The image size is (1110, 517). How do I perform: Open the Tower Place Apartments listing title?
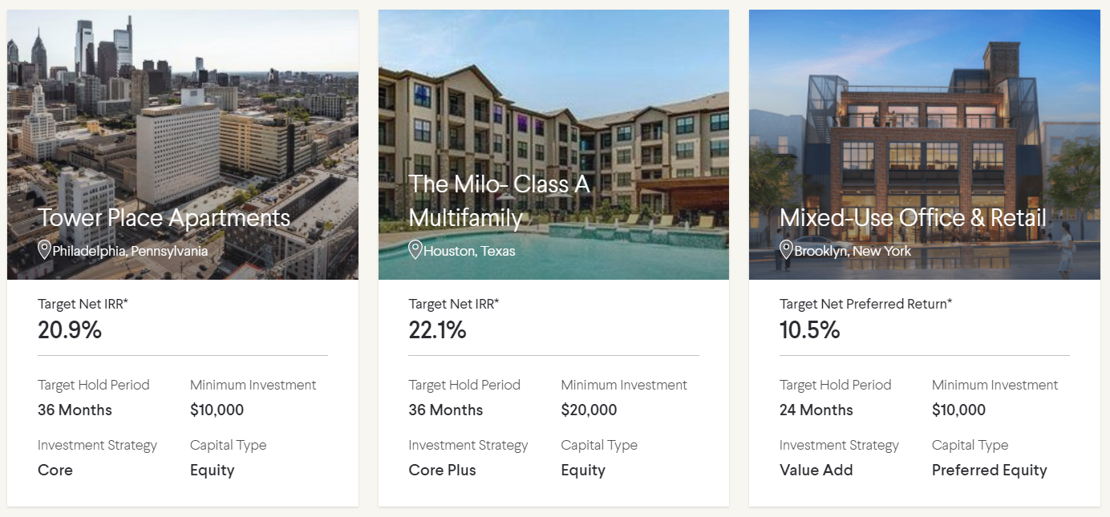coord(164,218)
